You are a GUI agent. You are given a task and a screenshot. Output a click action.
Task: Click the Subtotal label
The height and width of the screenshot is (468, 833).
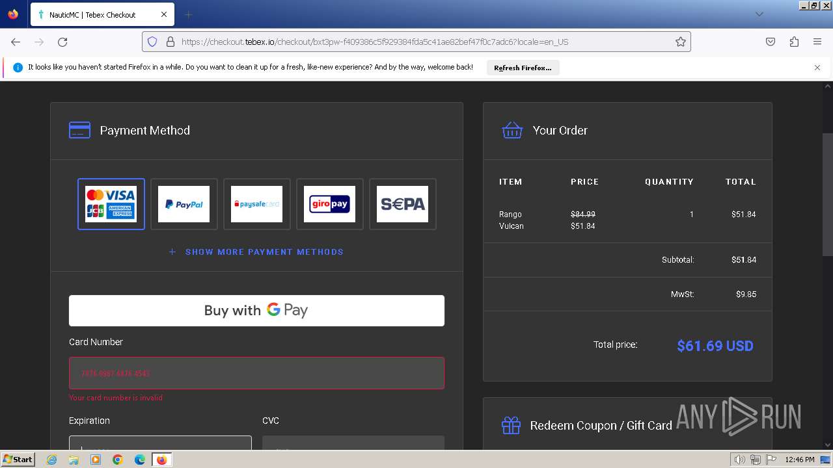click(x=678, y=260)
